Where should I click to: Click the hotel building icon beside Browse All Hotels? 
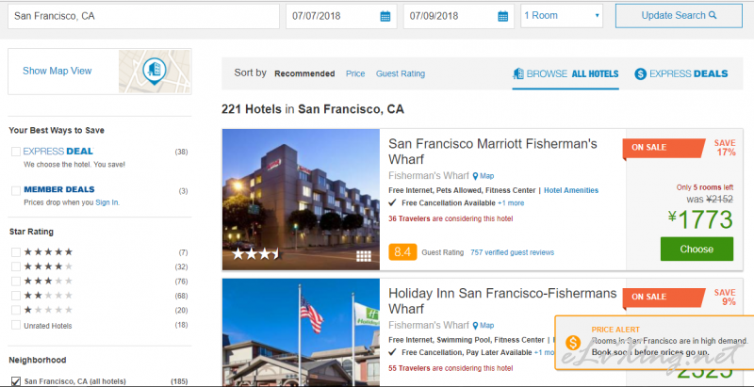tap(517, 73)
